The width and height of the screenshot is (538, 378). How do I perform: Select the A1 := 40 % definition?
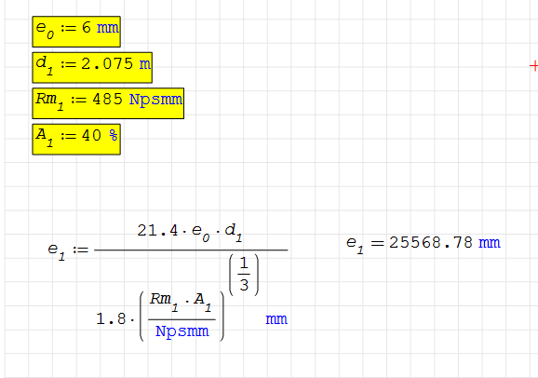[76, 140]
